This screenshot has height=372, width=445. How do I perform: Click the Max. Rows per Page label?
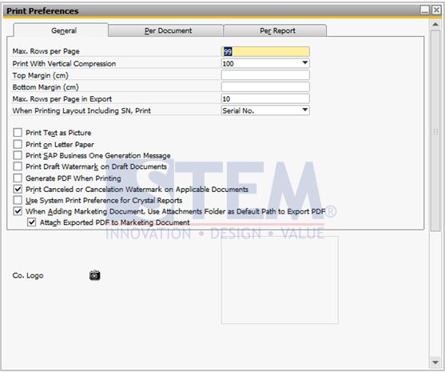click(46, 51)
